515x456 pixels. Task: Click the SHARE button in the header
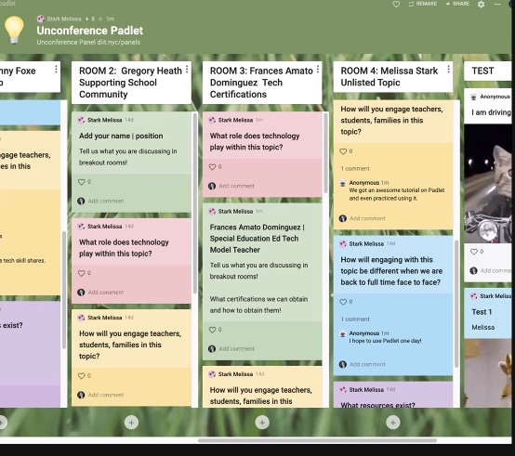[x=457, y=4]
